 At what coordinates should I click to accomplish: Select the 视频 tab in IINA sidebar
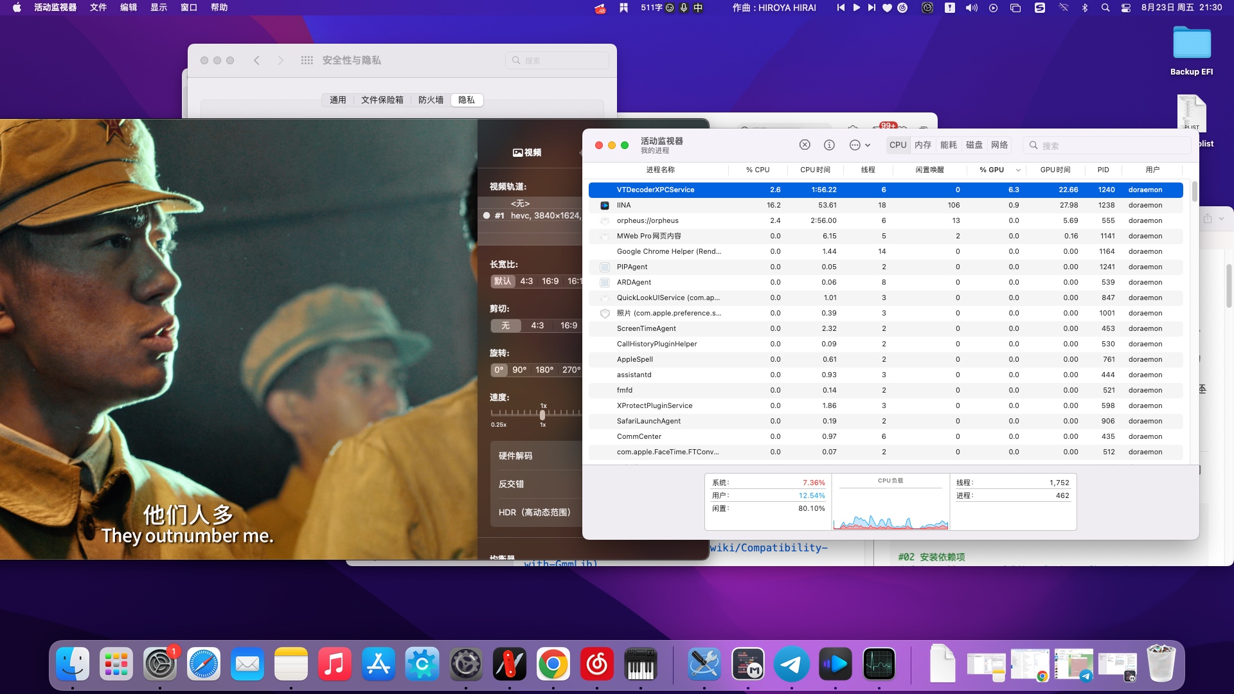click(x=527, y=152)
